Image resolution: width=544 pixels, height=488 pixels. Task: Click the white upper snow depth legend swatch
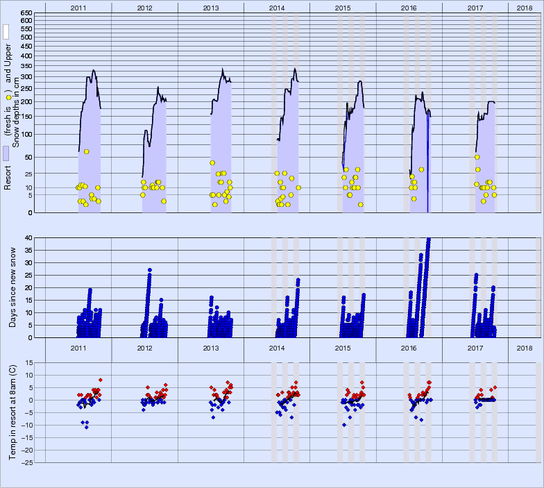[x=6, y=32]
